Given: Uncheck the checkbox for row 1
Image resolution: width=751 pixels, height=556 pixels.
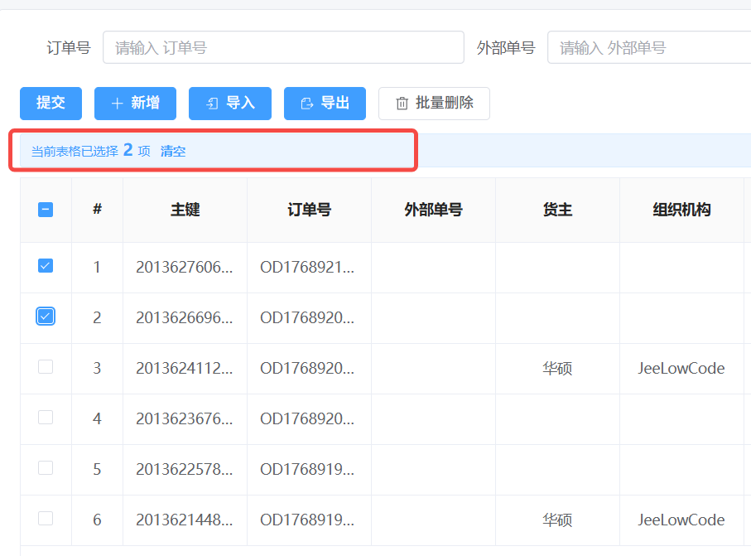Looking at the screenshot, I should pyautogui.click(x=46, y=266).
